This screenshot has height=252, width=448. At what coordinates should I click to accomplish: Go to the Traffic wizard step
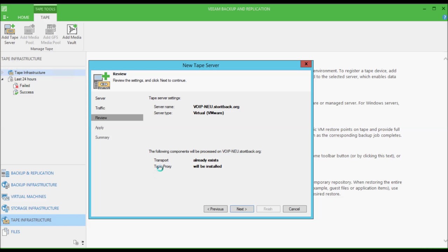point(100,108)
